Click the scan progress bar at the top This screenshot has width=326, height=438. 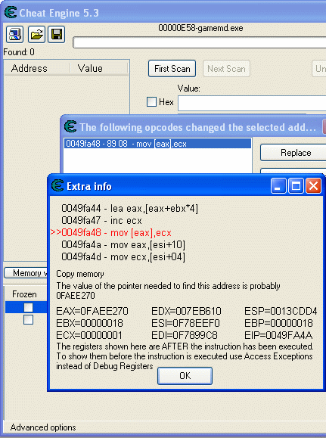coord(200,42)
